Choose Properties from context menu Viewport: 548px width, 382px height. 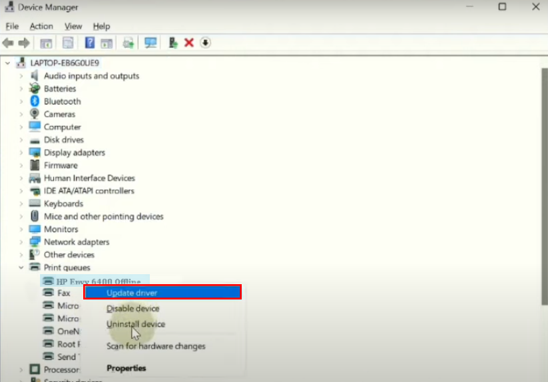point(126,368)
